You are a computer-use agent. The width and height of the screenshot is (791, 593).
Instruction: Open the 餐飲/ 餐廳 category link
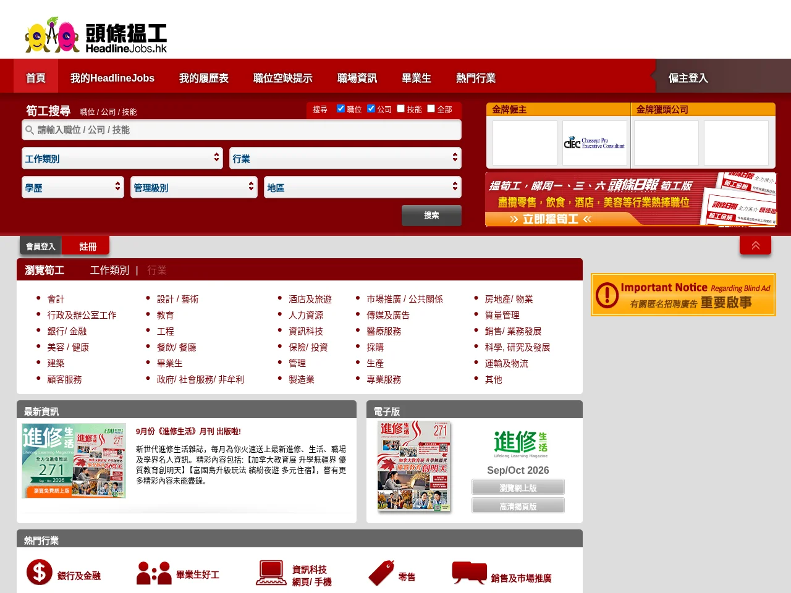click(x=177, y=347)
